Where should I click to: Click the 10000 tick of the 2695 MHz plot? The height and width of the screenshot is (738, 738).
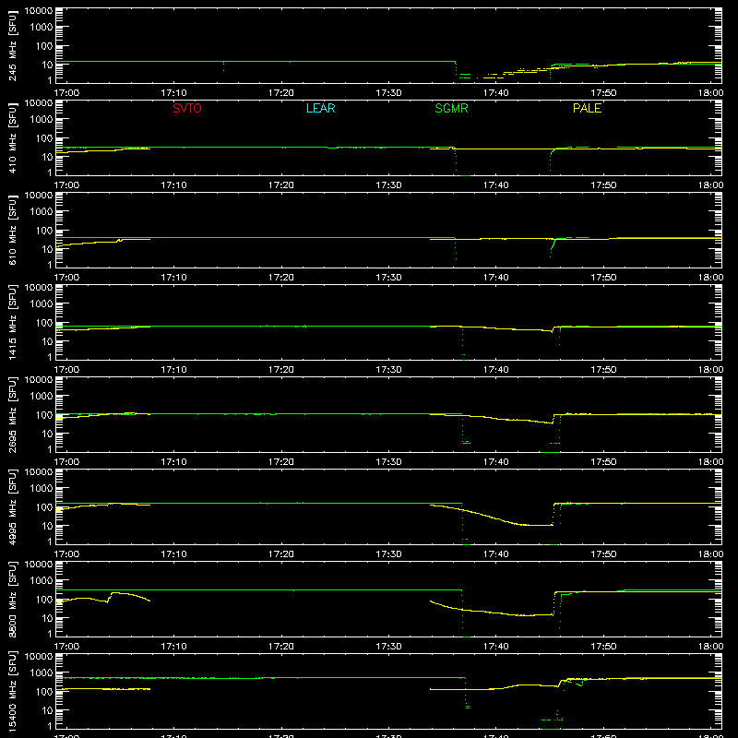39,380
